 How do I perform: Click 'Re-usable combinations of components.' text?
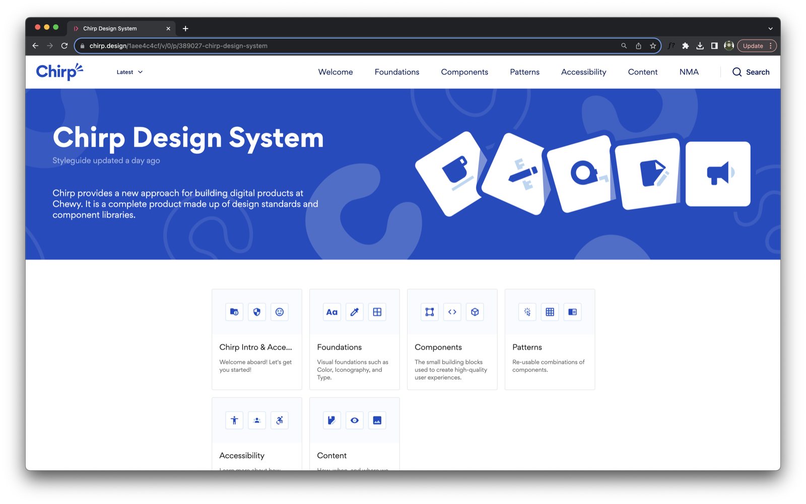pos(549,366)
